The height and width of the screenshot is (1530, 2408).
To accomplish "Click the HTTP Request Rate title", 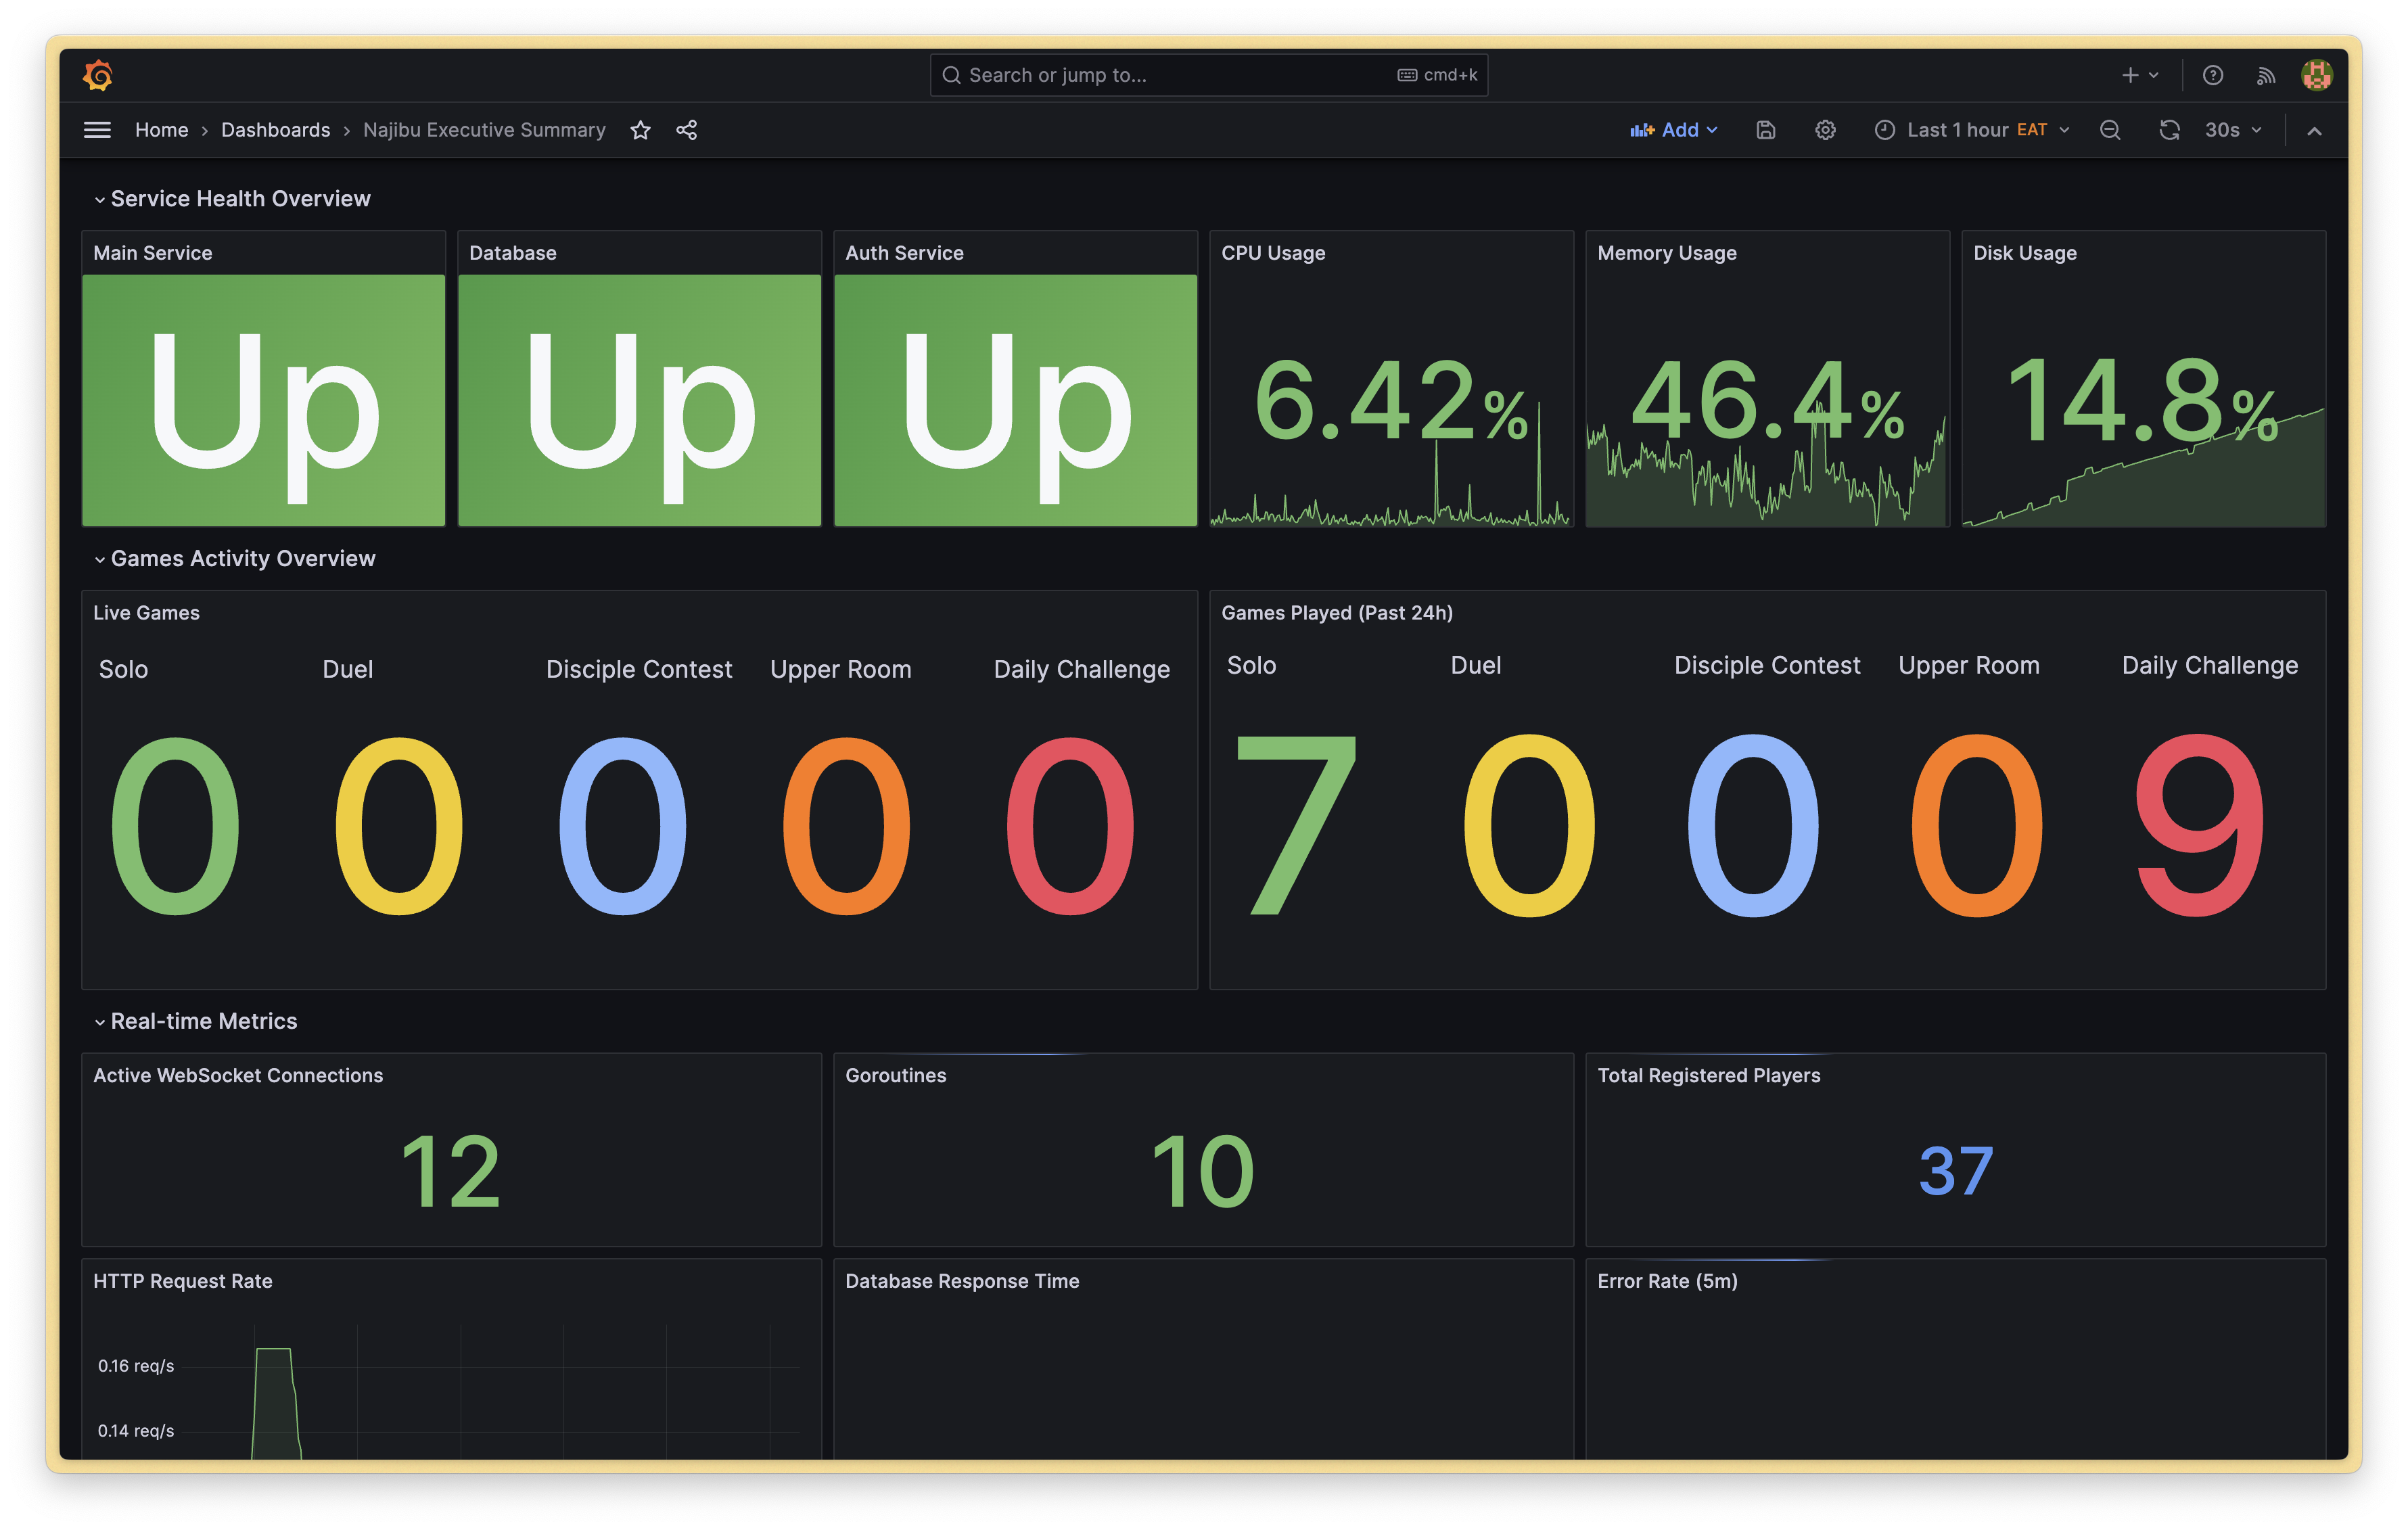I will 183,1281.
